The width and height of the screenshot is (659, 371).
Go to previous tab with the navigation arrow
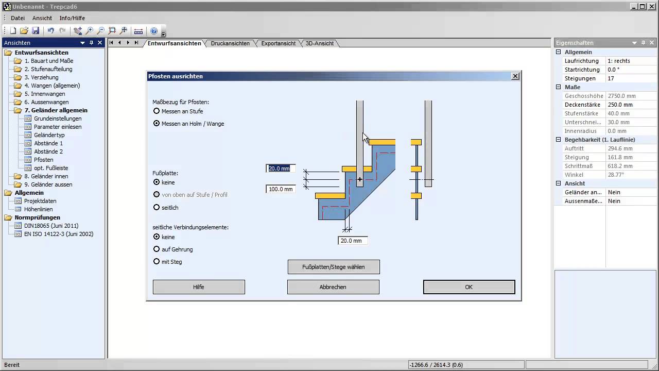tap(119, 43)
